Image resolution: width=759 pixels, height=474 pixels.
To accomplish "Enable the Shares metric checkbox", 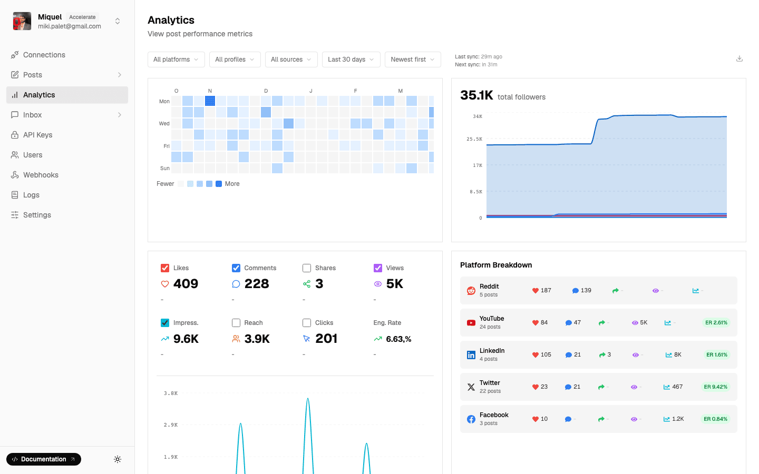I will [x=307, y=268].
